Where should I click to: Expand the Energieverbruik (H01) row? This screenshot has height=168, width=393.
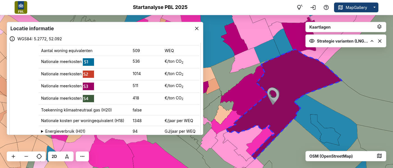[42, 131]
